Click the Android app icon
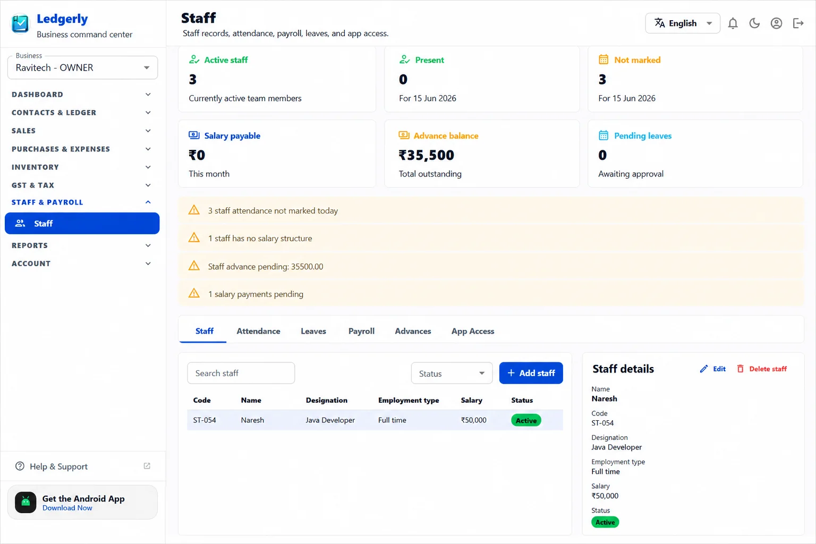816x544 pixels. tap(25, 502)
